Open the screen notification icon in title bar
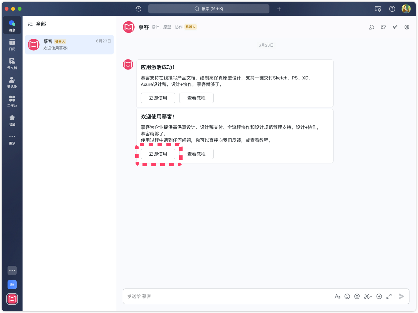 tap(378, 9)
